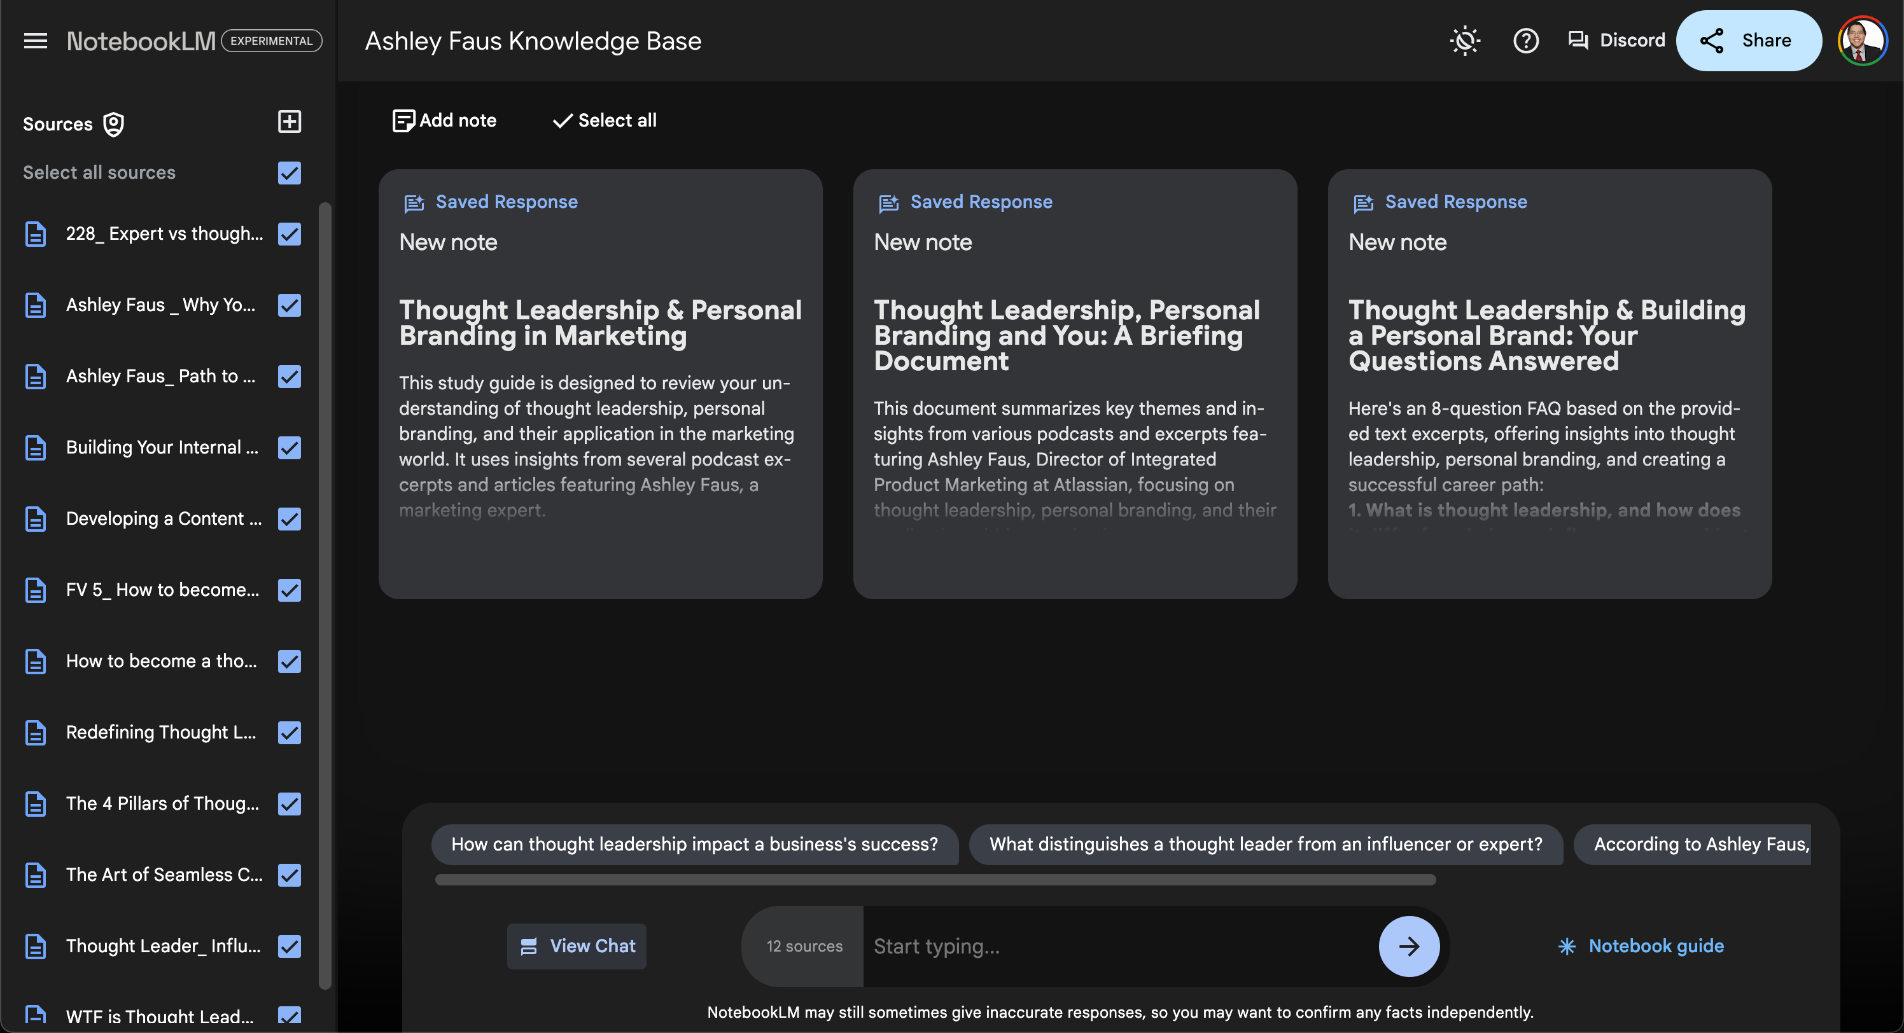
Task: Click document icon for Ashley Faus_ Path to source
Action: pyautogui.click(x=36, y=377)
